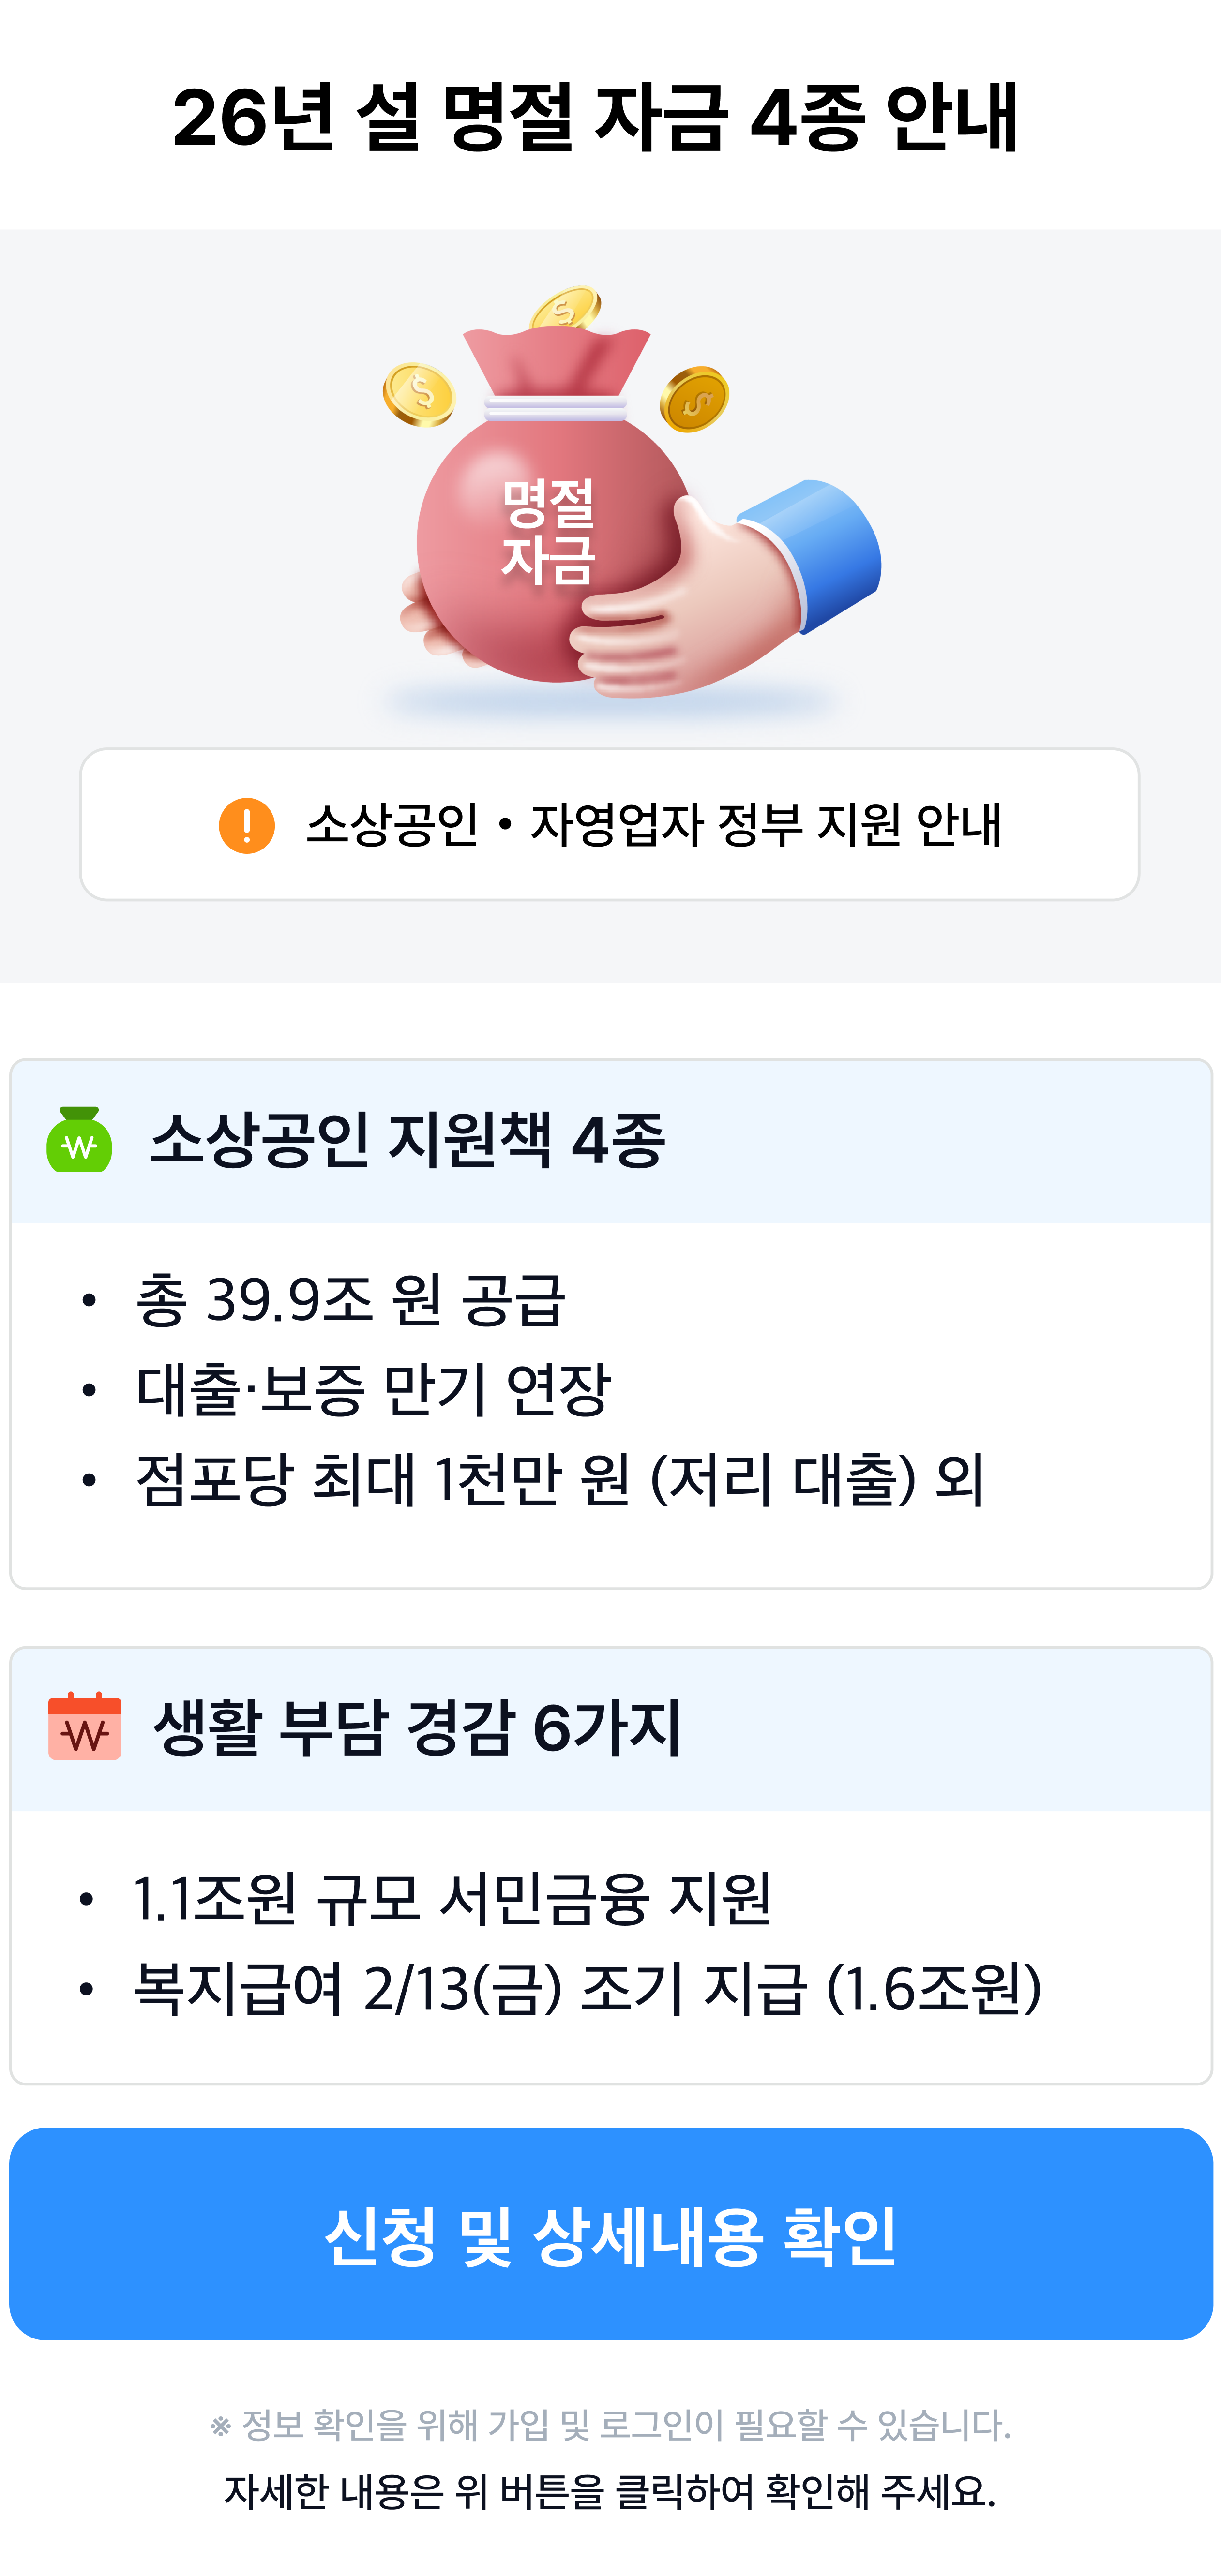Screen dimensions: 1221x2576
Task: Select the 소상공인 지원책 4종 section header
Action: click(x=408, y=1140)
